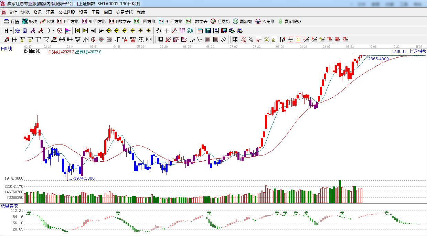Toggle the 9P四方形 square mode
Viewport: 427px width, 236px height.
[94, 21]
